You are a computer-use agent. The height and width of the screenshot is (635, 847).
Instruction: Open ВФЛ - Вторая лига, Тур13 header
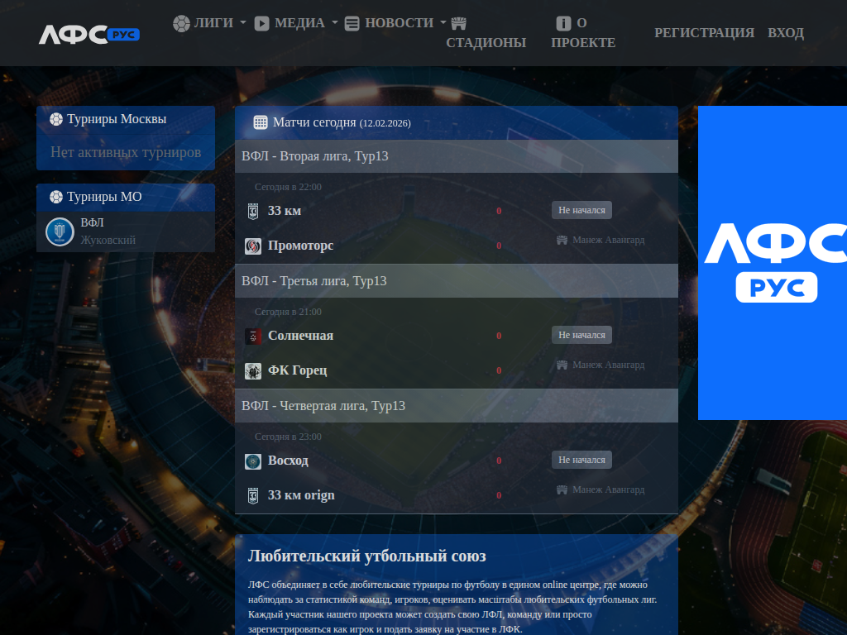(315, 156)
